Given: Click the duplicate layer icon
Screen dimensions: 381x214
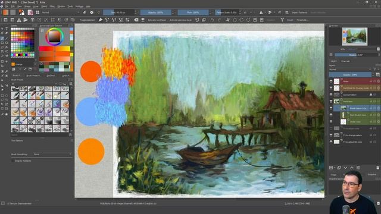Looking at the screenshot, I should pos(339,168).
